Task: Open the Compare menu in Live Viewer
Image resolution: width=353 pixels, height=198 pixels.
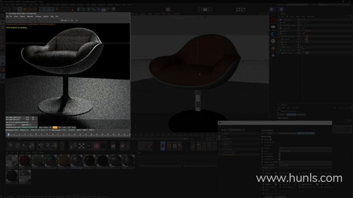Action: click(x=38, y=16)
